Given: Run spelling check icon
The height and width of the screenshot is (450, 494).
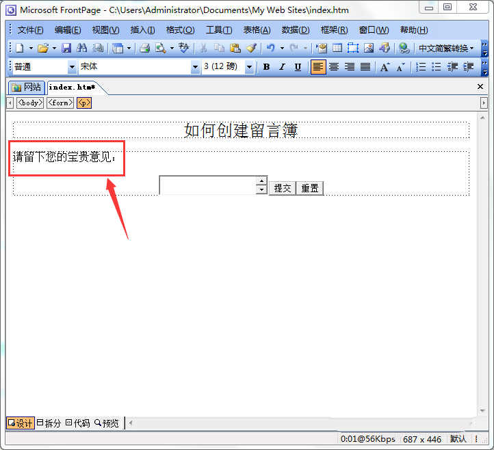Looking at the screenshot, I should 183,48.
